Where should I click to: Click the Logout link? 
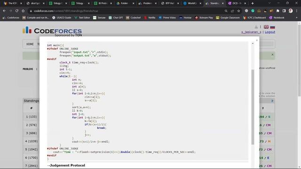point(270,32)
